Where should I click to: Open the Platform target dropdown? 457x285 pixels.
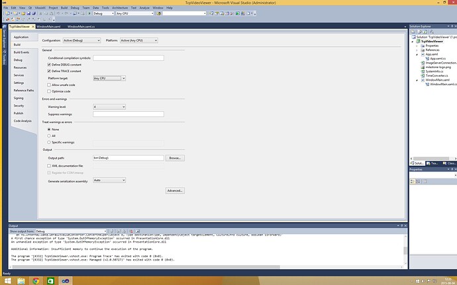point(109,78)
